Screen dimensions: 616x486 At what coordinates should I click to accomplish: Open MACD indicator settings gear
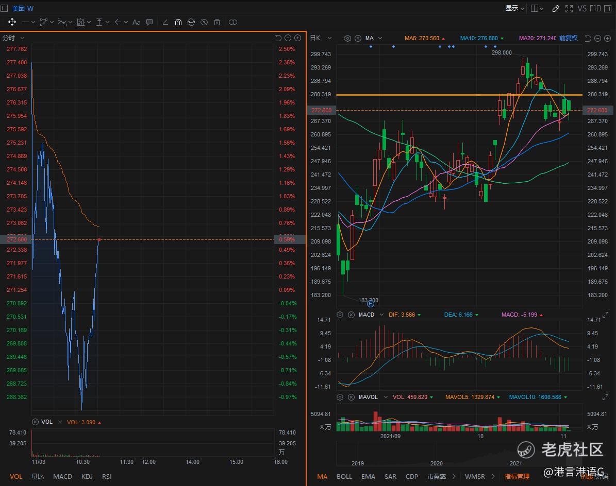pyautogui.click(x=340, y=315)
